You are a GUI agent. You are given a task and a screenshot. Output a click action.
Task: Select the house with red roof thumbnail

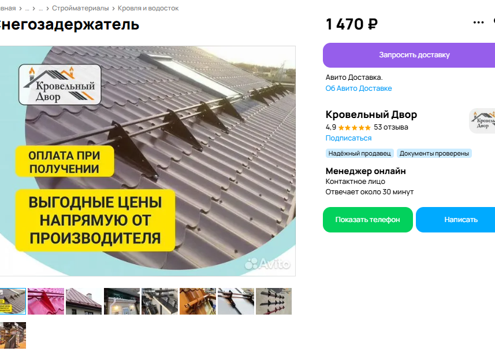pyautogui.click(x=84, y=301)
